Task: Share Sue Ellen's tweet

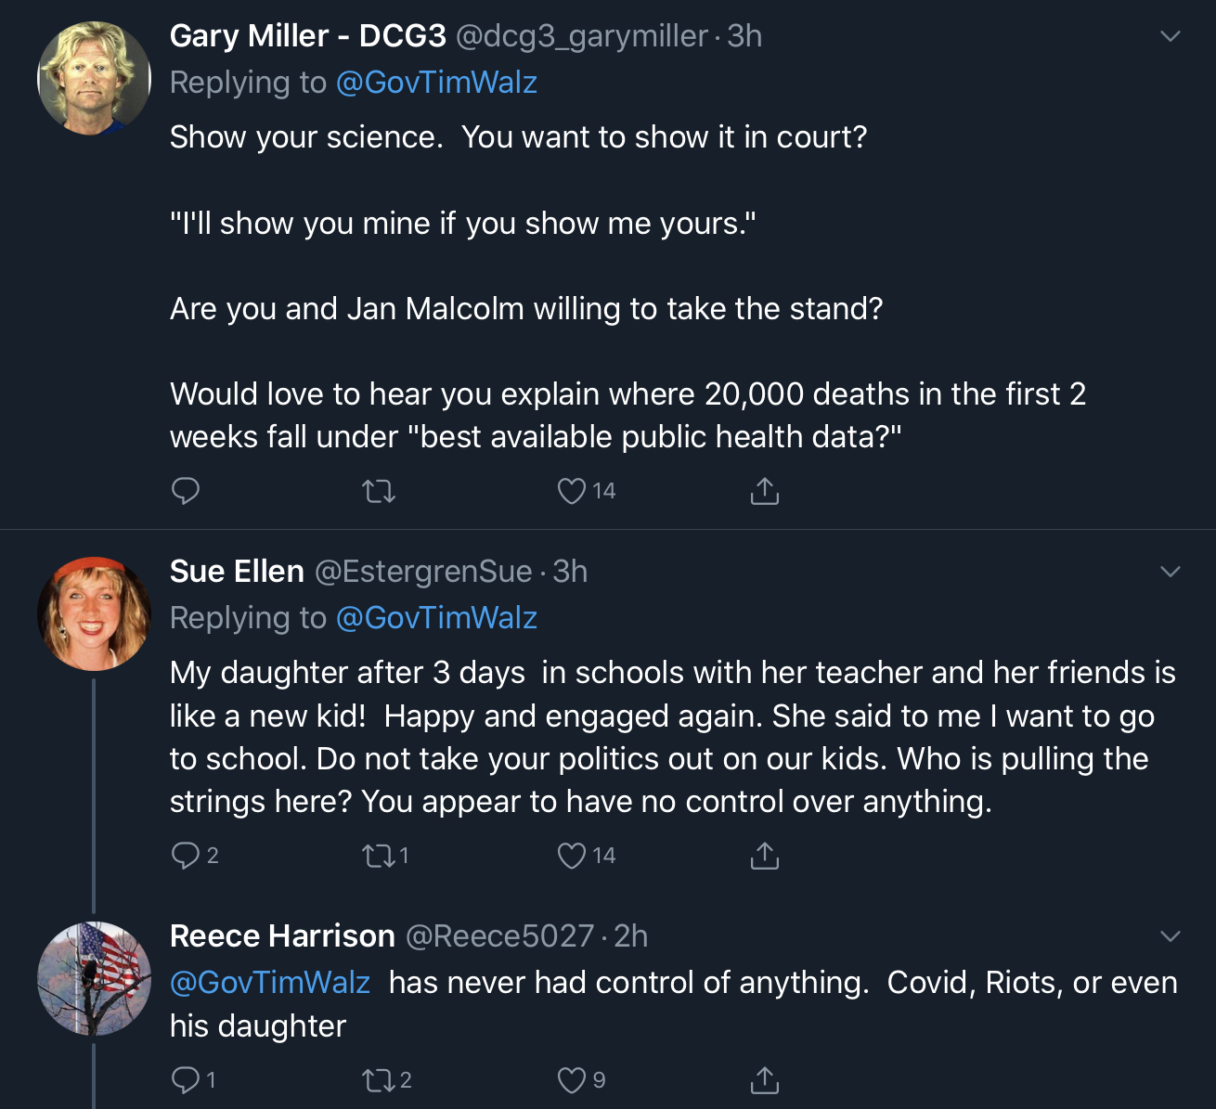Action: (x=764, y=855)
